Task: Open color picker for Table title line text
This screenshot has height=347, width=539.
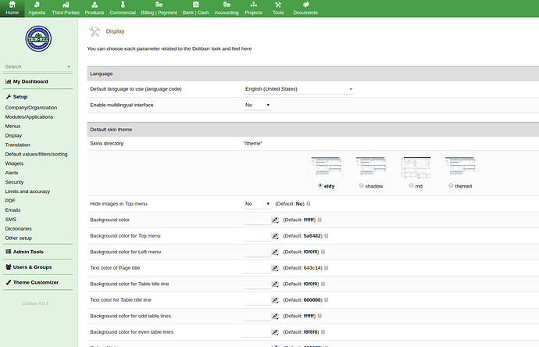Action: (x=275, y=300)
